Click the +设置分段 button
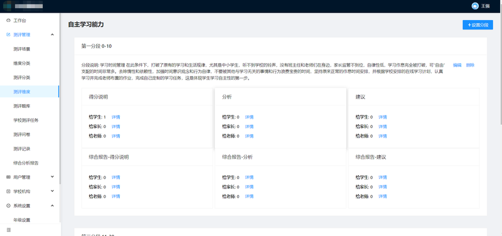 478,25
